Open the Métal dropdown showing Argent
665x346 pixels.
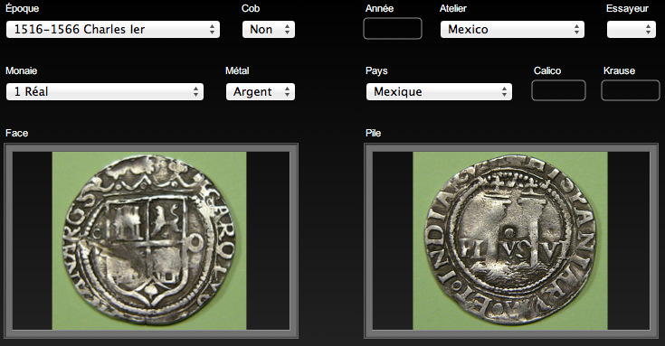(x=261, y=91)
